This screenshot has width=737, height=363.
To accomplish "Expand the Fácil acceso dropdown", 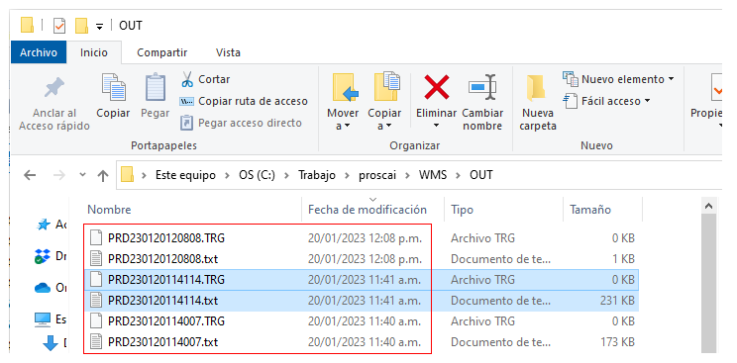I will pyautogui.click(x=647, y=101).
